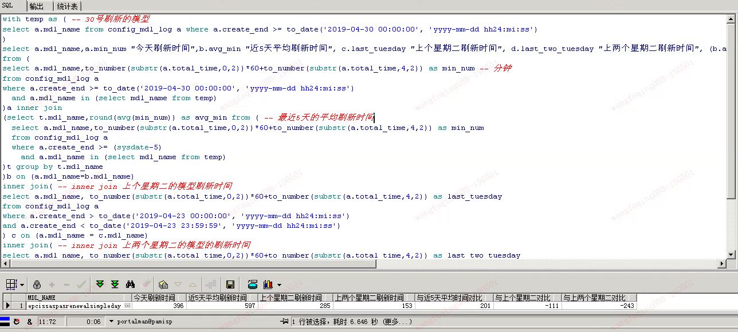Click the pushpin icon in status bar

[284, 322]
